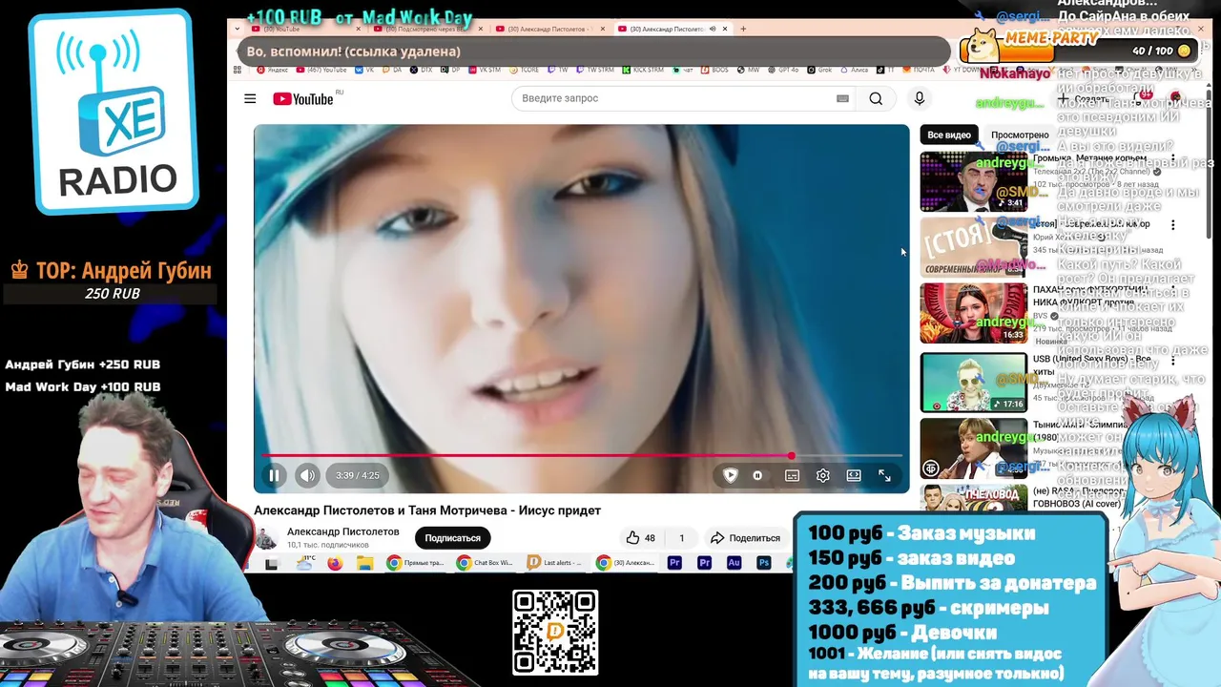1221x687 pixels.
Task: Open the Яндекс bookmark
Action: (x=272, y=70)
